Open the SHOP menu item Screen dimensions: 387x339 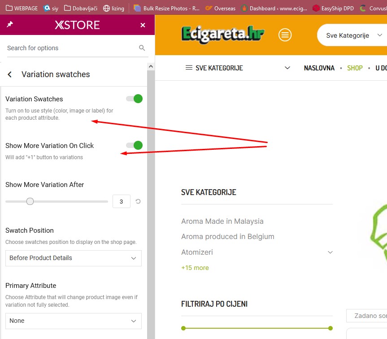point(355,68)
